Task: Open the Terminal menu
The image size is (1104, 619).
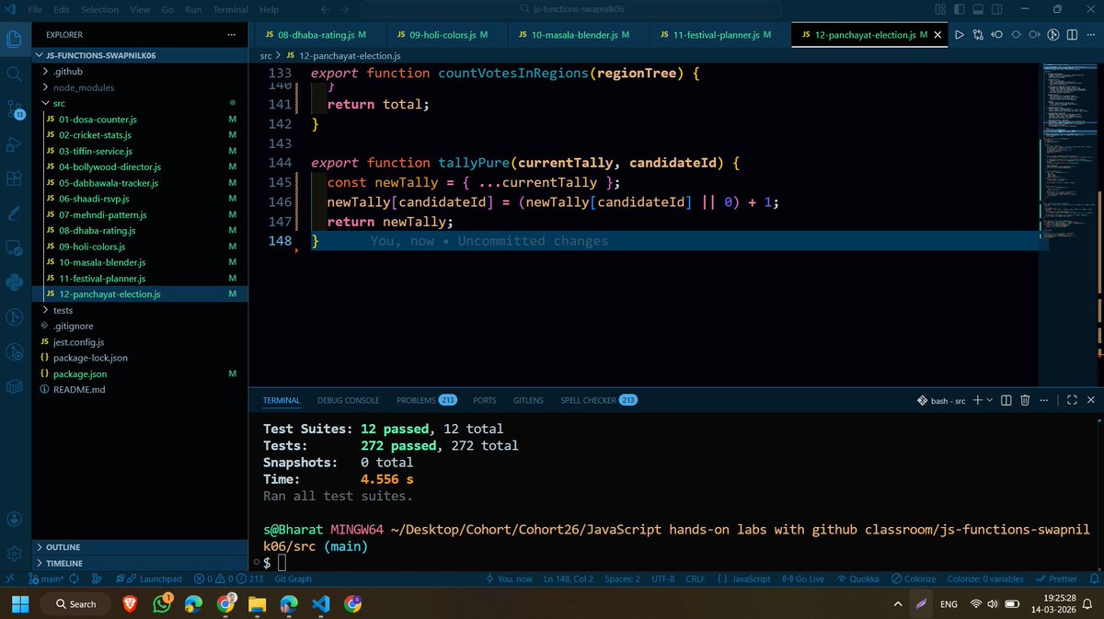Action: coord(231,9)
